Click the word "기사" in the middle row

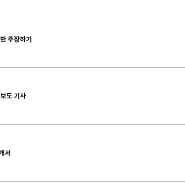click(x=20, y=96)
